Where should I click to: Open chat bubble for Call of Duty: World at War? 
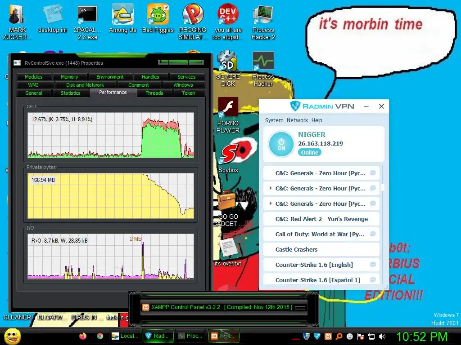(x=373, y=234)
